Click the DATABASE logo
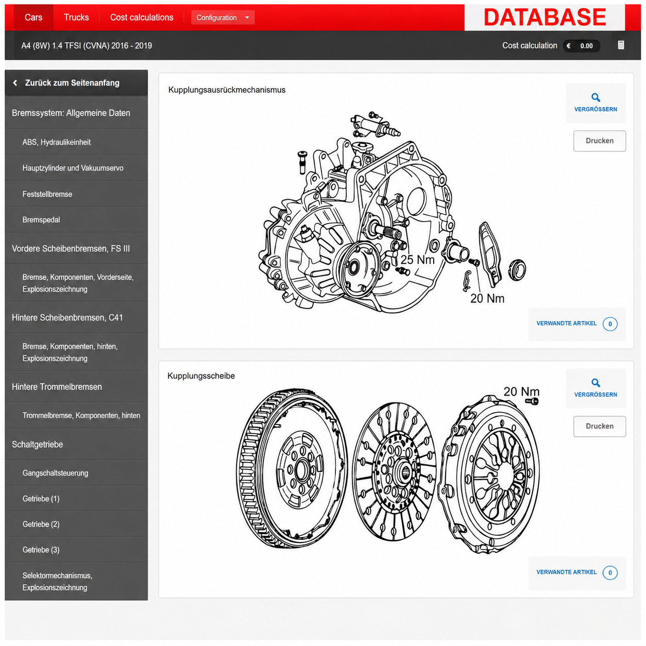 pyautogui.click(x=545, y=18)
